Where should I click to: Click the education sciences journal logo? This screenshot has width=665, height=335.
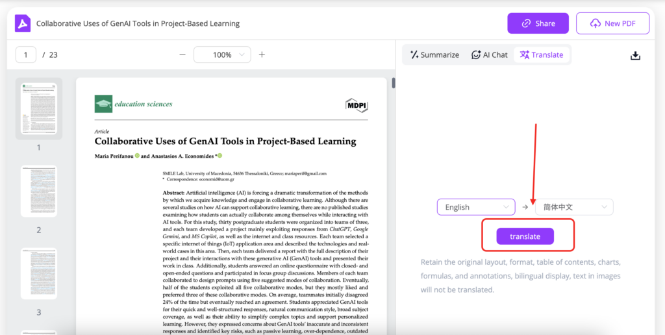coord(134,104)
